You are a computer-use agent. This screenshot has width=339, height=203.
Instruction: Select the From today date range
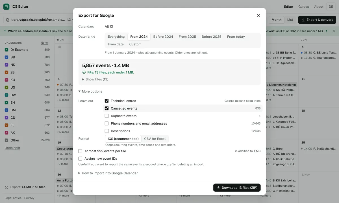(236, 37)
